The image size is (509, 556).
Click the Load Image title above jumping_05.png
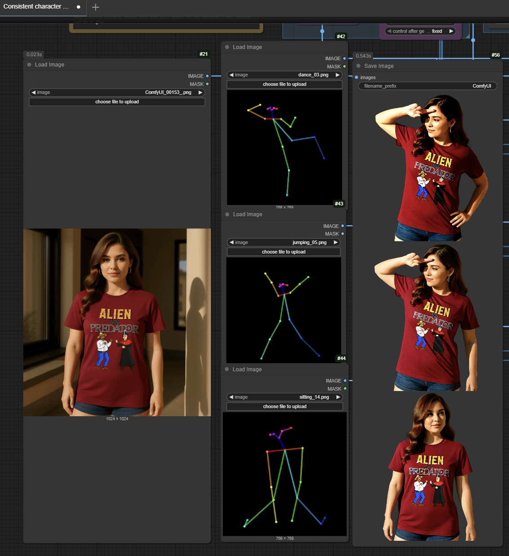click(x=248, y=214)
